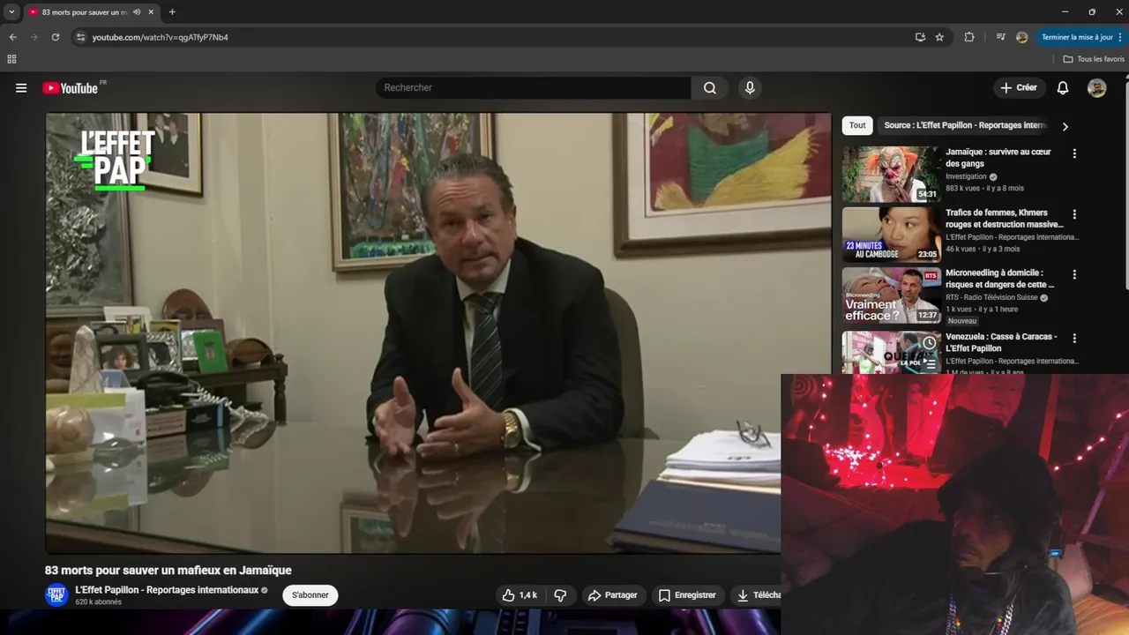Select Source: L'Effet Papillon filter chip
1129x635 pixels.
(965, 125)
